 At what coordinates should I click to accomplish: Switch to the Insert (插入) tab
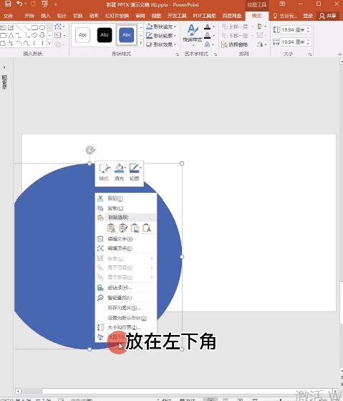tap(45, 16)
